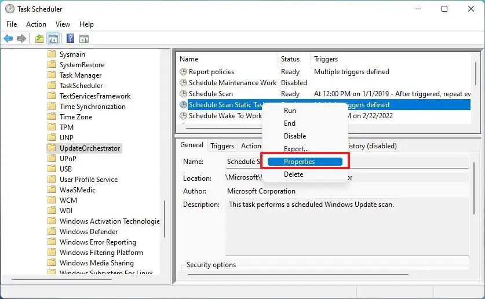Click the folder tree horizontal scrollbar
The width and height of the screenshot is (485, 299).
61,279
